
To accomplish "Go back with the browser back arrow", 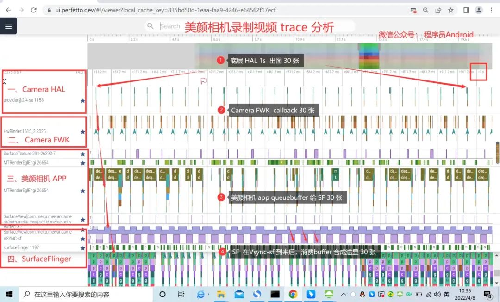I will [9, 10].
